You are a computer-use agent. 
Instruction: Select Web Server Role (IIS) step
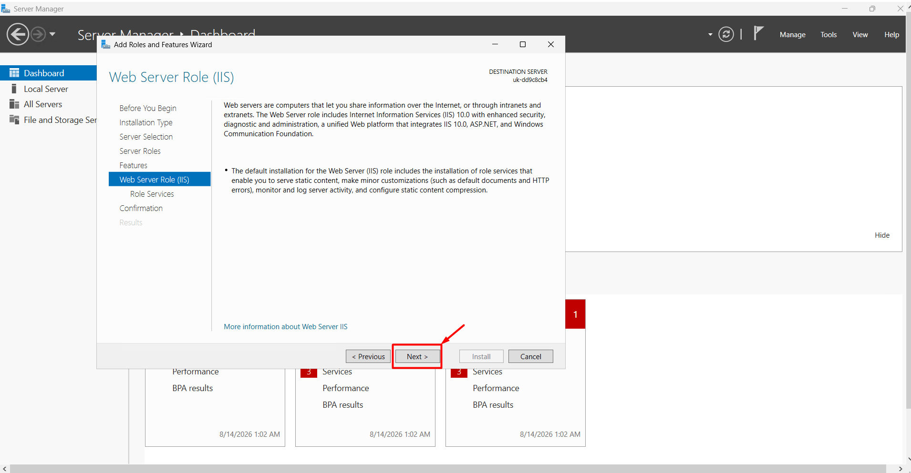click(160, 180)
